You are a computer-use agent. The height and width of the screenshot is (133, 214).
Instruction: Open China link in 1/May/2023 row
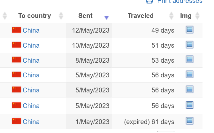31,122
